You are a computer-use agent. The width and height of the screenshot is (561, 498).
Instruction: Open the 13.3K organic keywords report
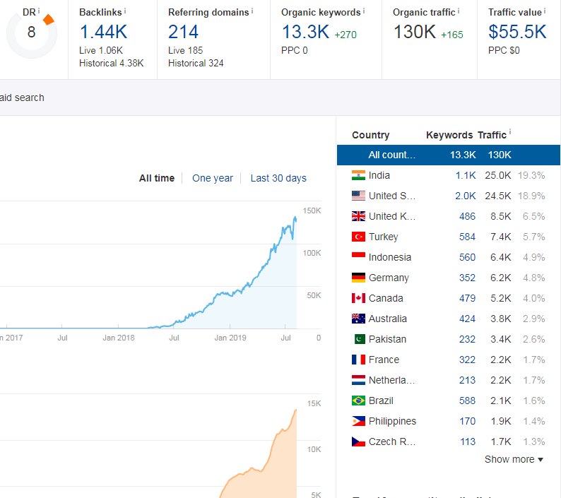tap(305, 32)
